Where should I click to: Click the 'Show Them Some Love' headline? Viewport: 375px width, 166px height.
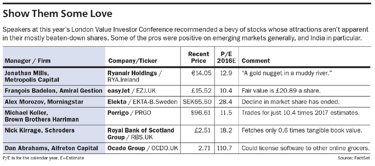click(x=58, y=14)
